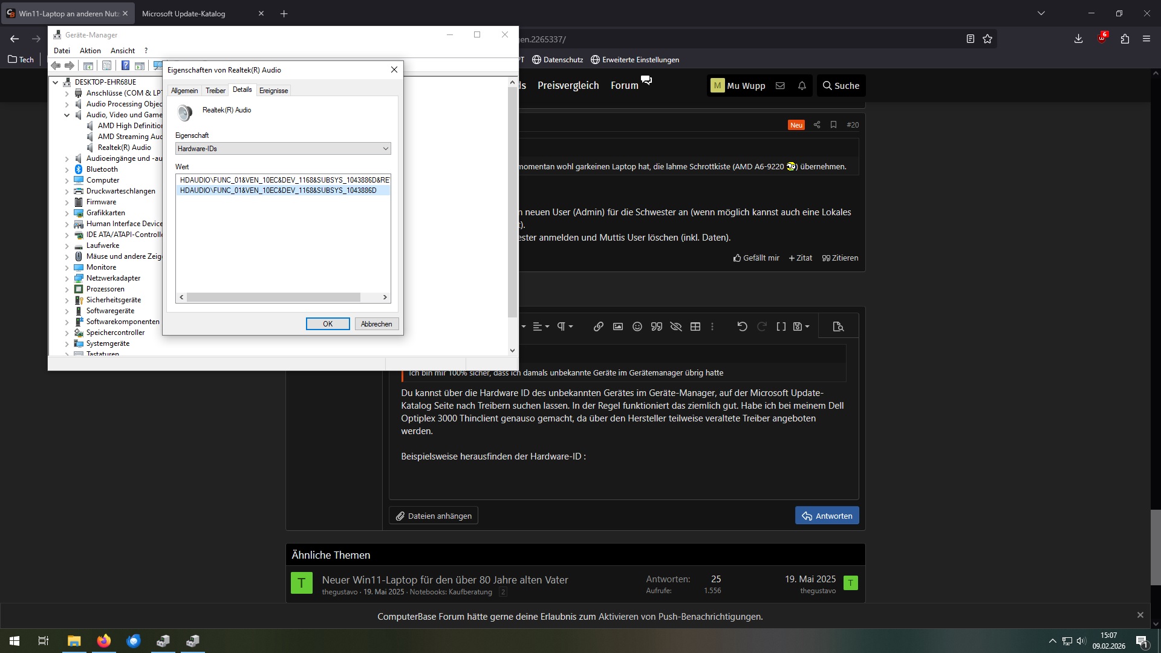
Task: Click horizontal scrollbar in Wert list
Action: (273, 297)
